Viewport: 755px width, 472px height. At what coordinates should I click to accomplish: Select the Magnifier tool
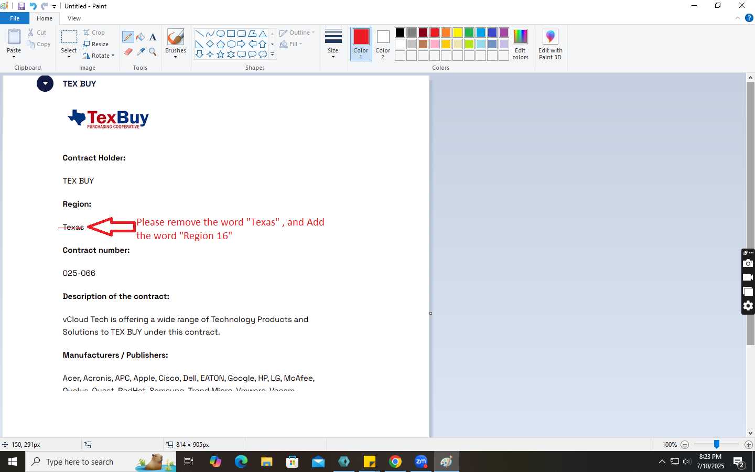pos(153,51)
